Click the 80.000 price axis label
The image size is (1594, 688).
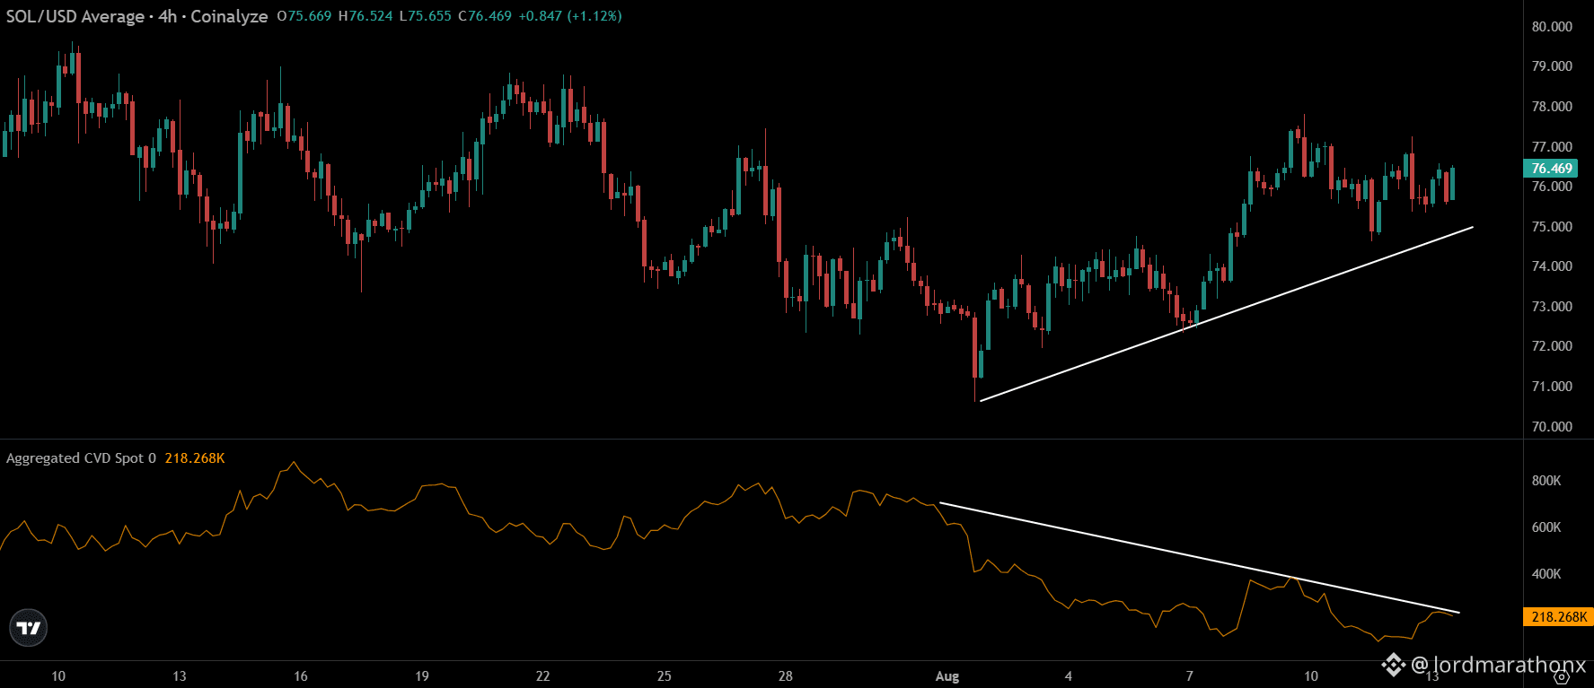point(1552,27)
